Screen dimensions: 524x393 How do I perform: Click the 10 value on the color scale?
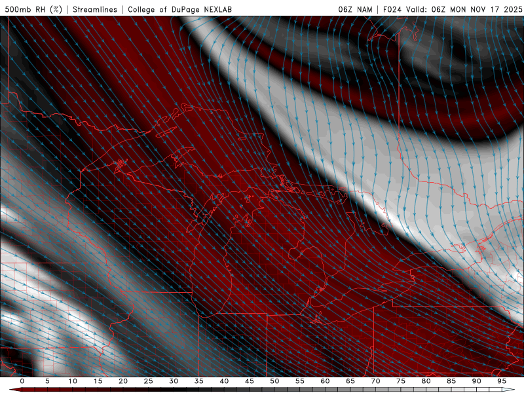73,381
